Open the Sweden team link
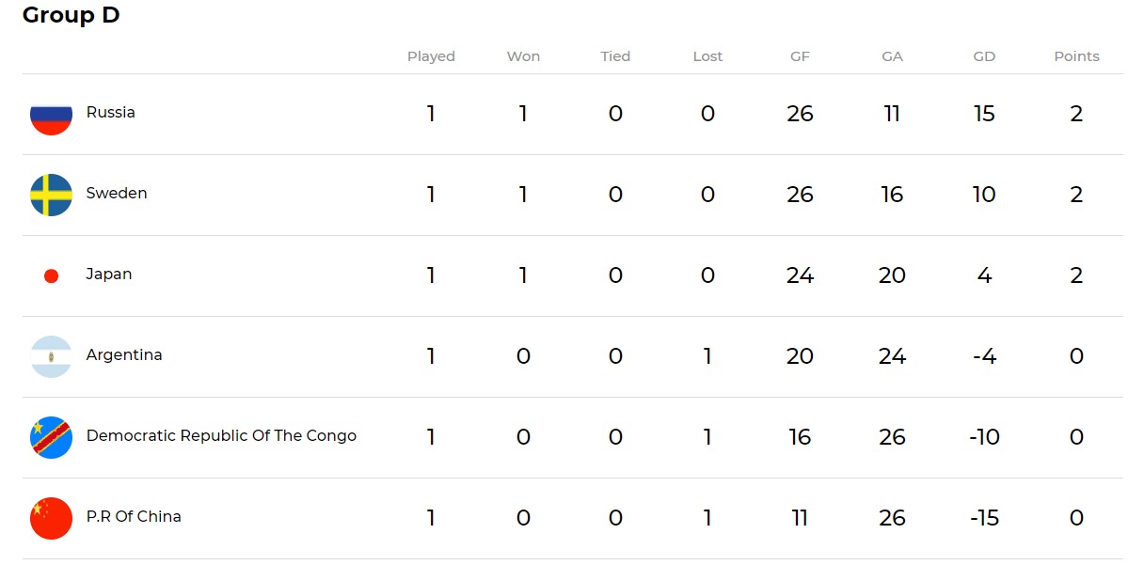 (117, 194)
